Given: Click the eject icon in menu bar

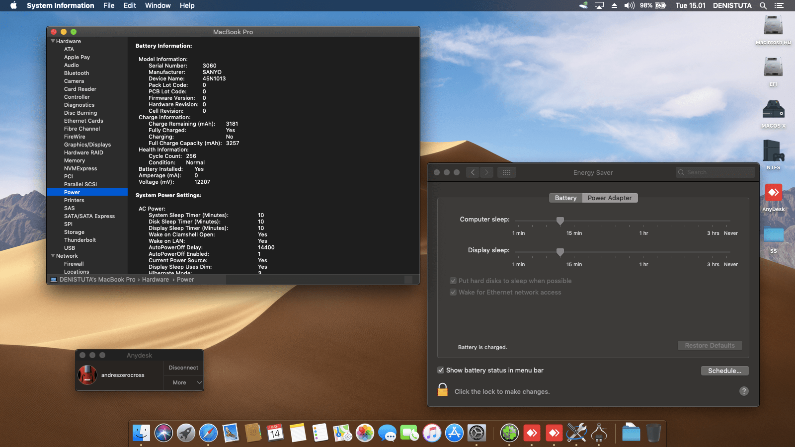Looking at the screenshot, I should coord(614,5).
